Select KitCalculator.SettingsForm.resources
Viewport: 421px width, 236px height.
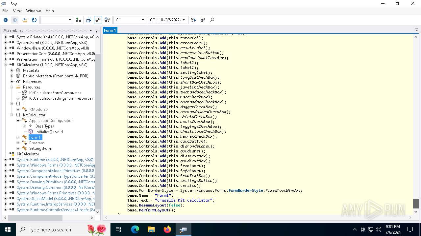61,98
